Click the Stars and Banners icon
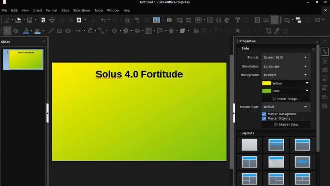Image resolution: width=330 pixels, height=186 pixels. tap(171, 31)
